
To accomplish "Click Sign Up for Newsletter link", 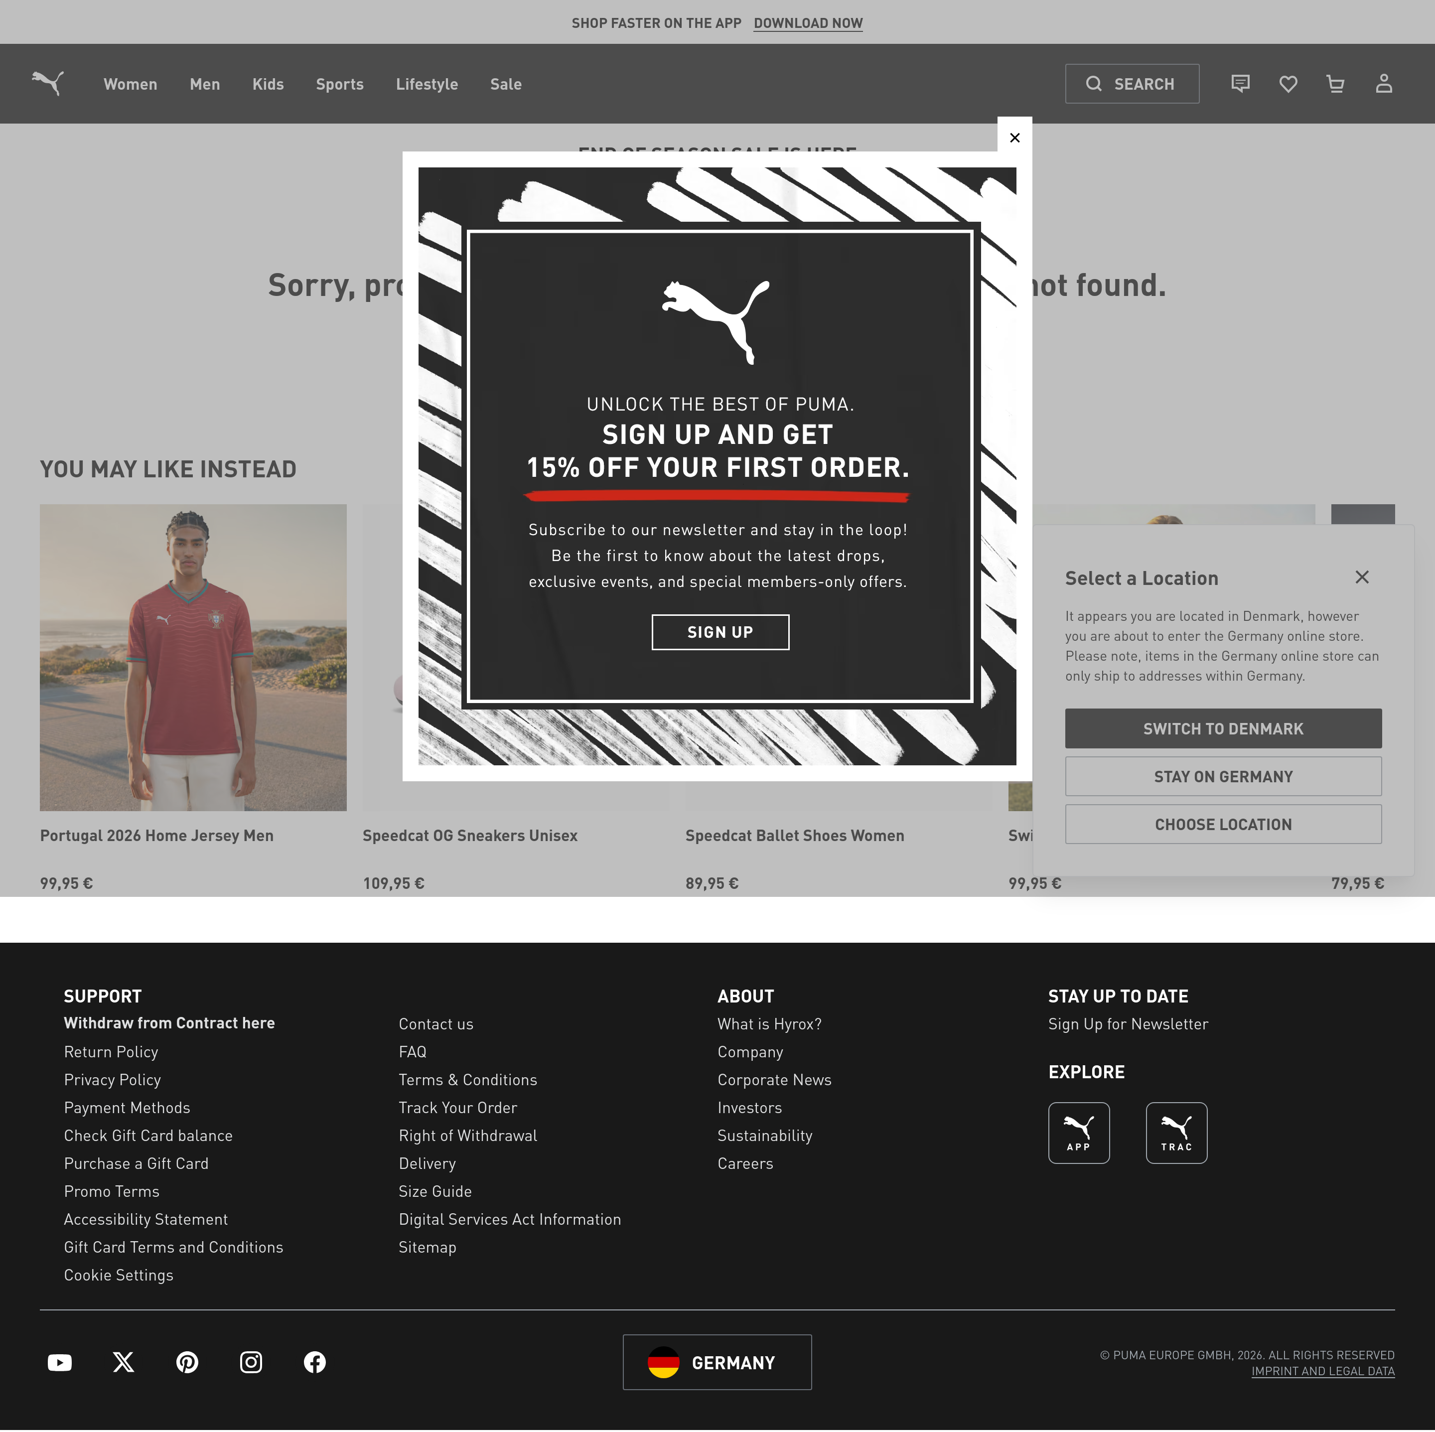I will click(1128, 1024).
